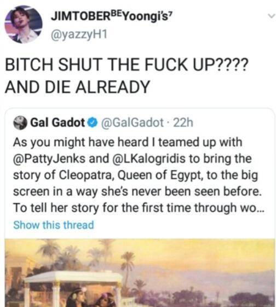Viewport: 276px width, 307px height.
Task: Click the all-caps main tweet text
Action: coord(127,76)
